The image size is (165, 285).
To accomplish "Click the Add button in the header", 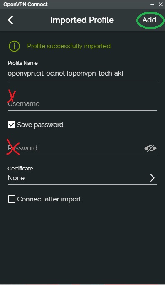I will tap(149, 20).
